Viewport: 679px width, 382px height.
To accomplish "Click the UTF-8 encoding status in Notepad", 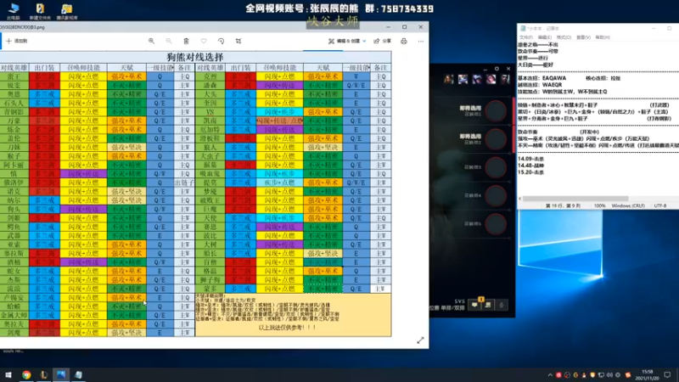I will pyautogui.click(x=660, y=205).
